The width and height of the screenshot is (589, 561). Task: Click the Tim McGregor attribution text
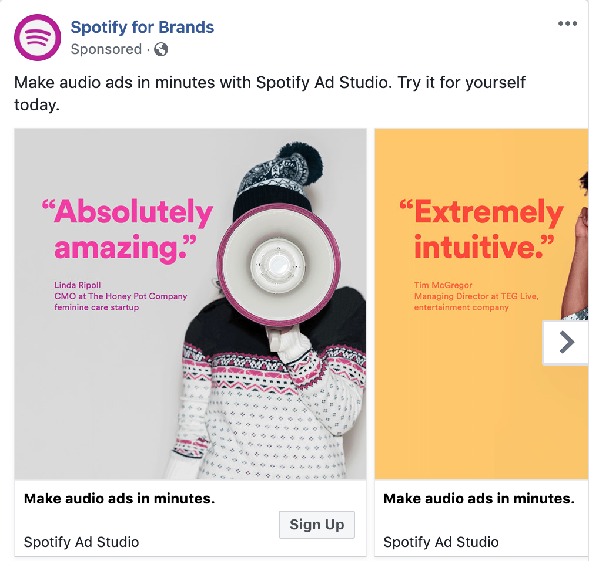[476, 296]
